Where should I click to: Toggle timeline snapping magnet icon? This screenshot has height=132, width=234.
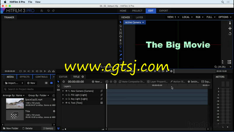[x=58, y=128]
